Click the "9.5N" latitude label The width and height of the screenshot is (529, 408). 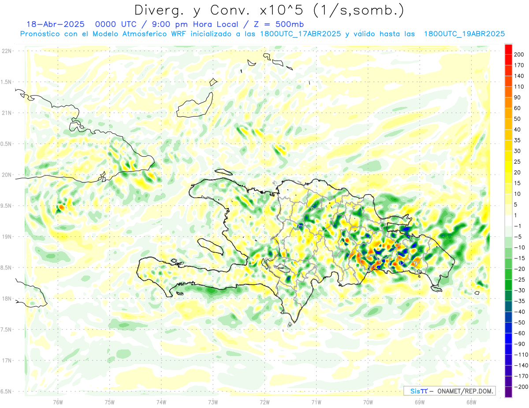[x=7, y=206]
